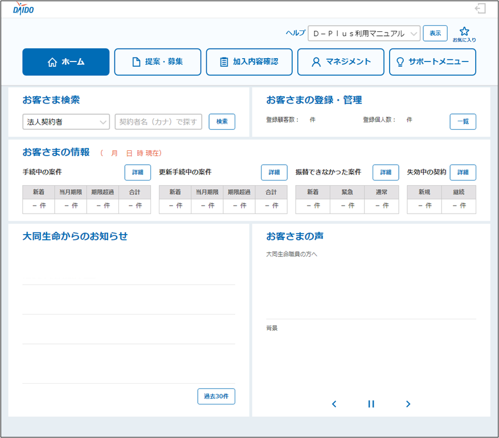Add to favorites with the star icon
This screenshot has height=438, width=499.
point(464,34)
